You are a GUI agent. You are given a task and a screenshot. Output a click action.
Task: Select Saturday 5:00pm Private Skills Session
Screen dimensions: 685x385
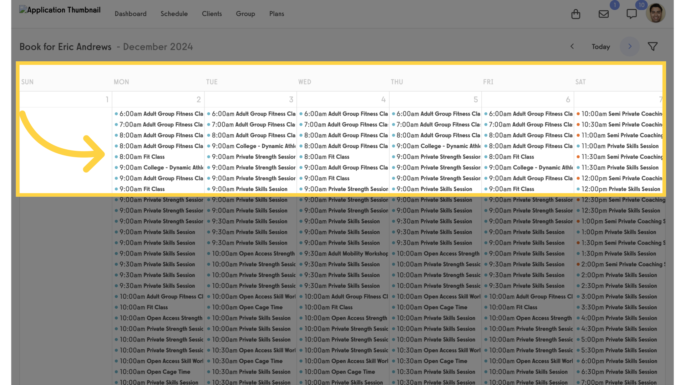617,340
